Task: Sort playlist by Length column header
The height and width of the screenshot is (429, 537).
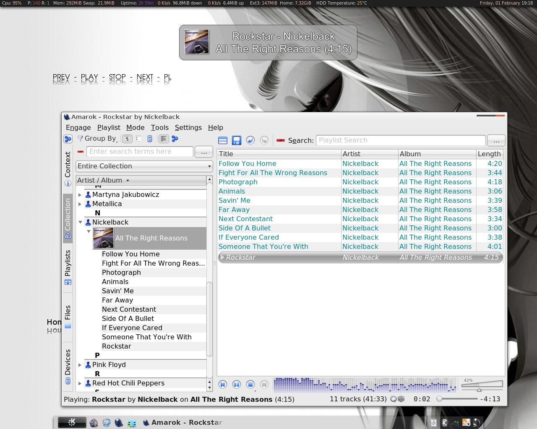Action: (x=490, y=154)
